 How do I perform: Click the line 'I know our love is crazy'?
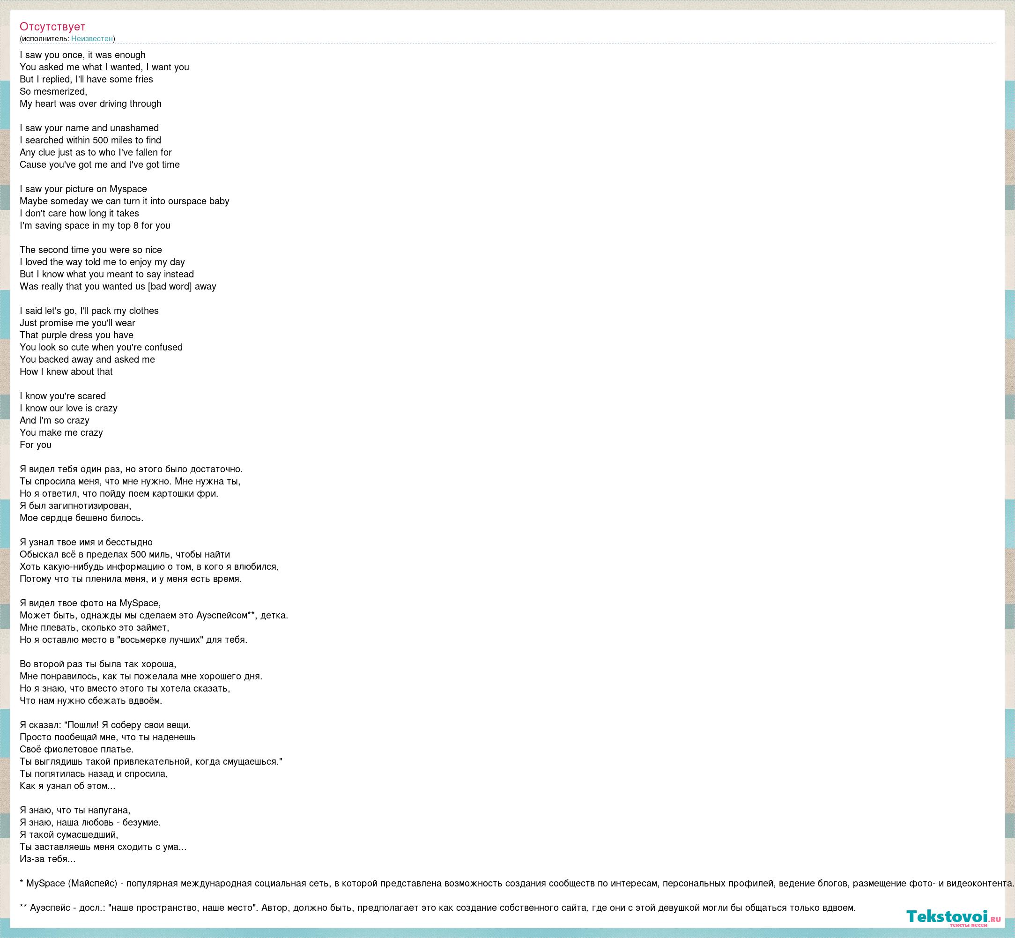pos(68,408)
